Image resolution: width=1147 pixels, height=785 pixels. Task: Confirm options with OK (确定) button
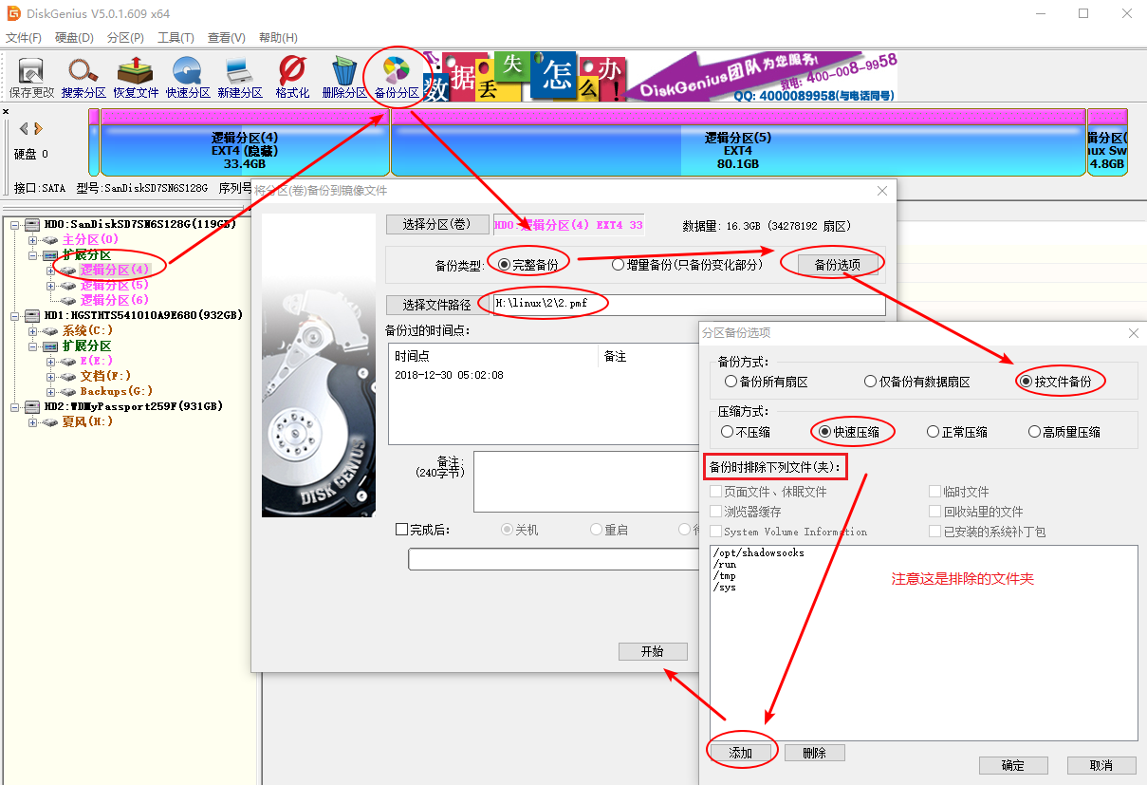coord(1013,765)
